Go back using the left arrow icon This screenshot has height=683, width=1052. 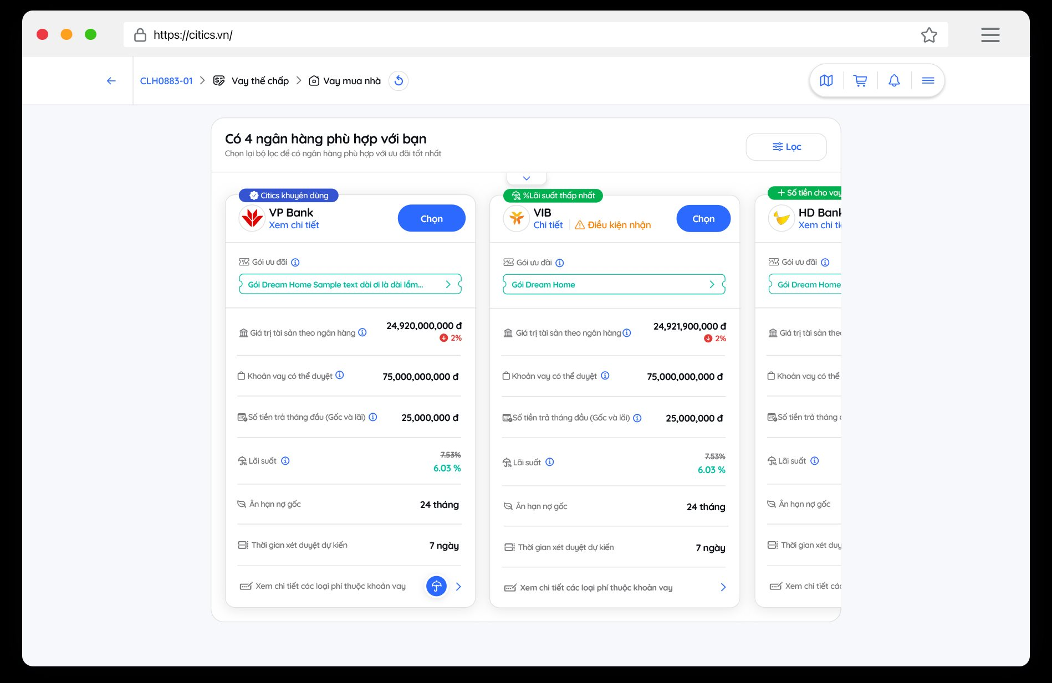[x=111, y=81]
